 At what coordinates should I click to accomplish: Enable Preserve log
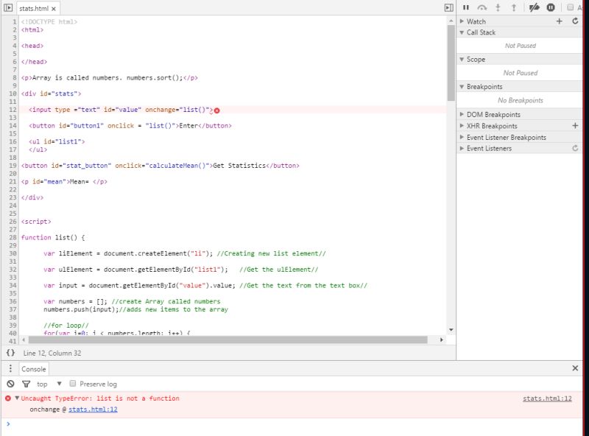(71, 383)
